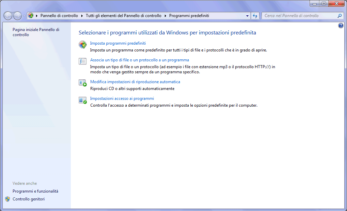Click the icon beside Impostazioni accesso ai programmi
The width and height of the screenshot is (347, 211).
pos(83,100)
